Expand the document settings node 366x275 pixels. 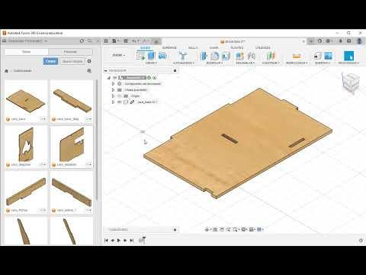point(114,84)
